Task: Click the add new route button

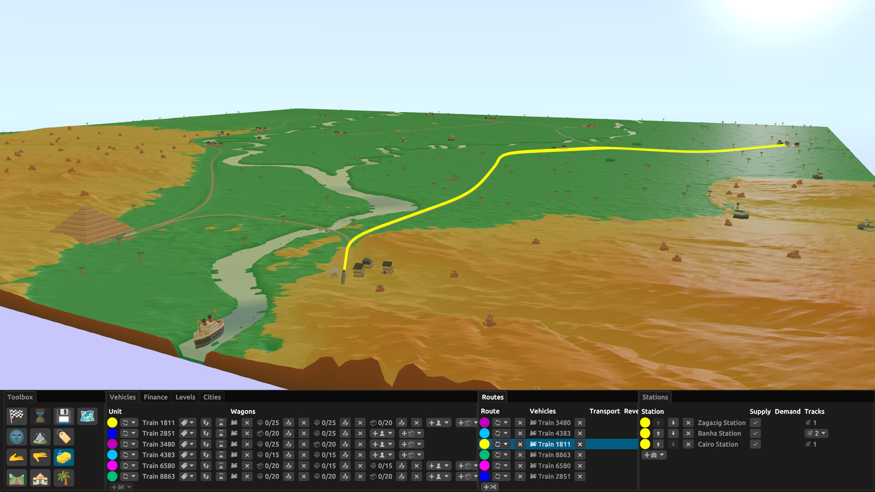Action: point(489,487)
